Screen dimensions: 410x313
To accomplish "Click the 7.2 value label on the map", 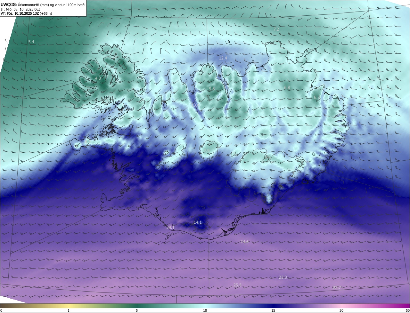I will point(276,29).
